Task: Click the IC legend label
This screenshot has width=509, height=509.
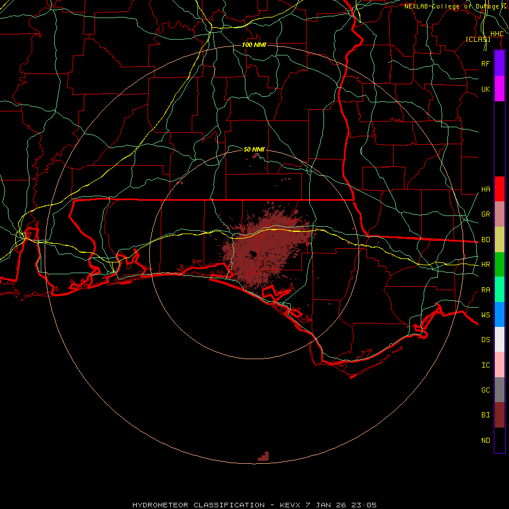Action: click(x=485, y=365)
